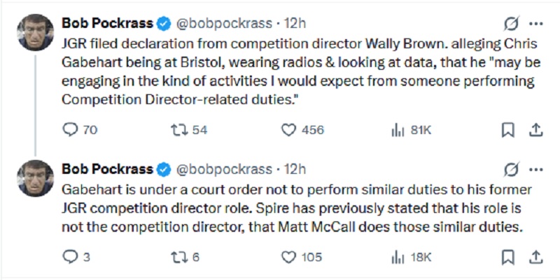Viewport: 560px width, 280px height.
Task: Share the first tweet about Wally Brown
Action: click(535, 130)
